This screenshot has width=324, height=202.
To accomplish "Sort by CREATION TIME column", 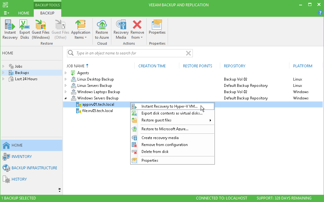I will (x=152, y=66).
